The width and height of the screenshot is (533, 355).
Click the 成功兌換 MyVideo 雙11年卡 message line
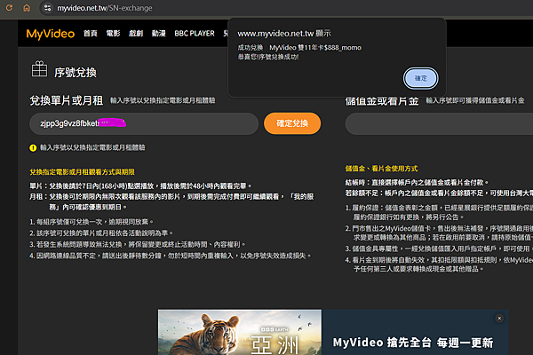(x=299, y=48)
